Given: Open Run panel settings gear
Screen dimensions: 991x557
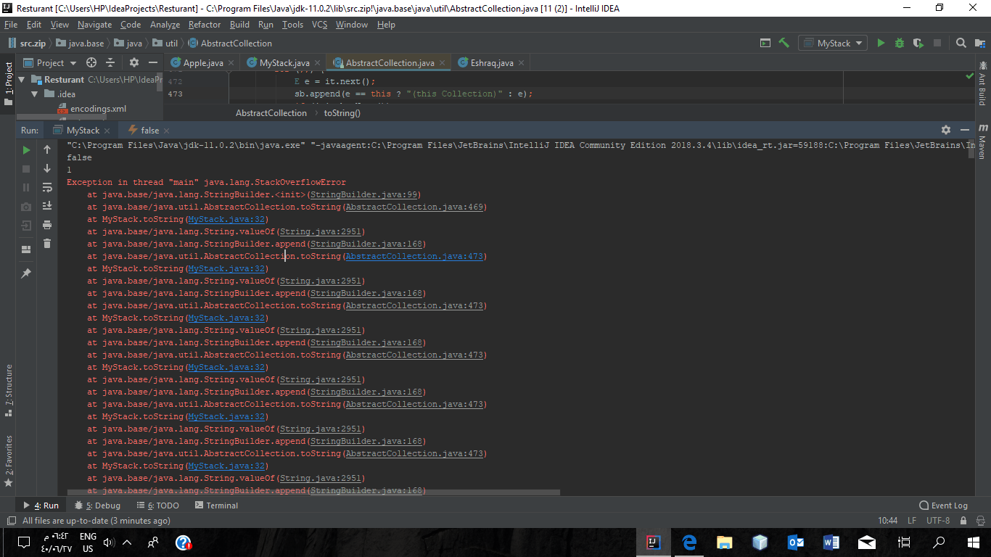Looking at the screenshot, I should point(945,130).
